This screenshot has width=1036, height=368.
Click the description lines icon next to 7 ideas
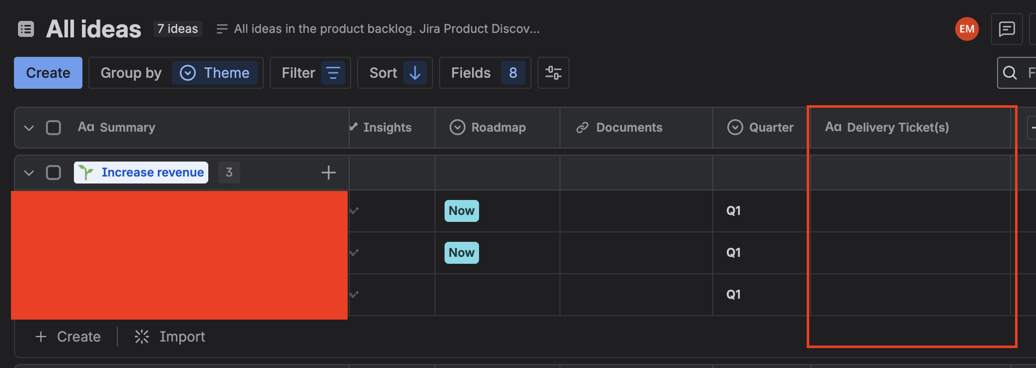[222, 29]
